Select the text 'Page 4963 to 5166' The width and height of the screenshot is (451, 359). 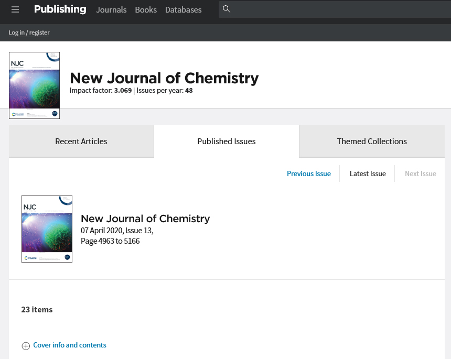(110, 241)
